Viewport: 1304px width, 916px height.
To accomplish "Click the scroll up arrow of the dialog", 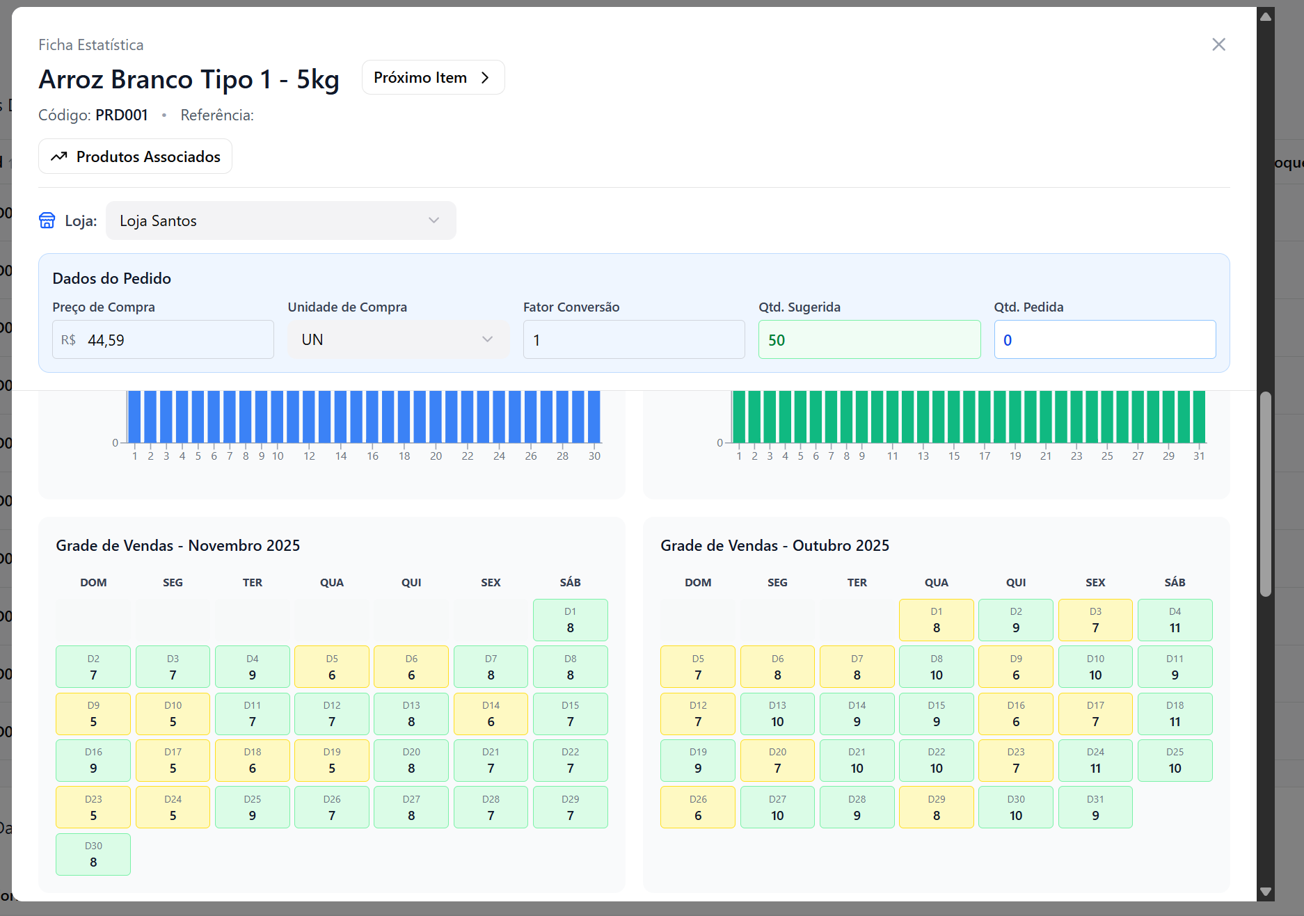I will [x=1266, y=17].
